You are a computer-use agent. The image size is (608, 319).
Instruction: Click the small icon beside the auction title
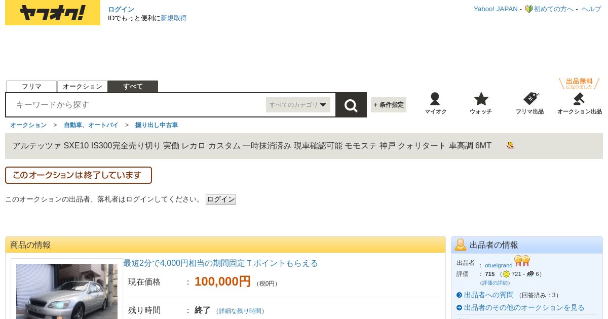[510, 145]
